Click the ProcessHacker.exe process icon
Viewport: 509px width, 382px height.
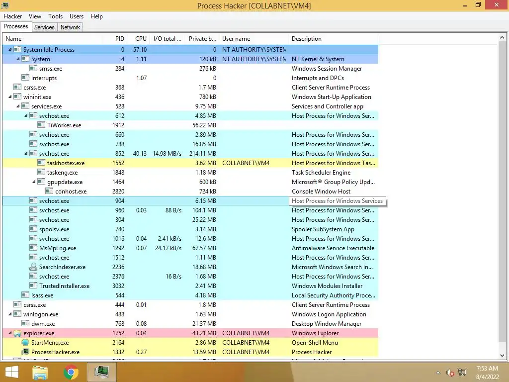coord(25,352)
